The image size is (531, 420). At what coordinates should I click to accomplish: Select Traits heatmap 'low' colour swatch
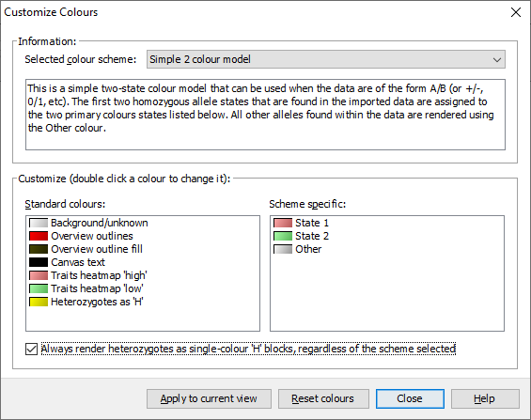coord(39,288)
